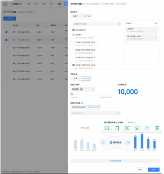Select the 工具 tab in the top navigation
Image resolution: width=164 pixels, height=174 pixels.
59,4
